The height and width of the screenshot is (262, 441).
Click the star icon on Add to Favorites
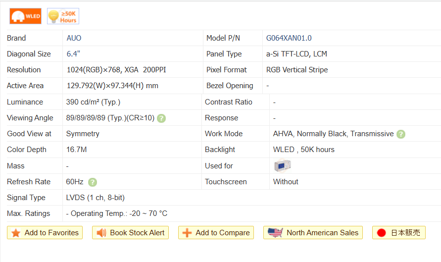tap(16, 233)
